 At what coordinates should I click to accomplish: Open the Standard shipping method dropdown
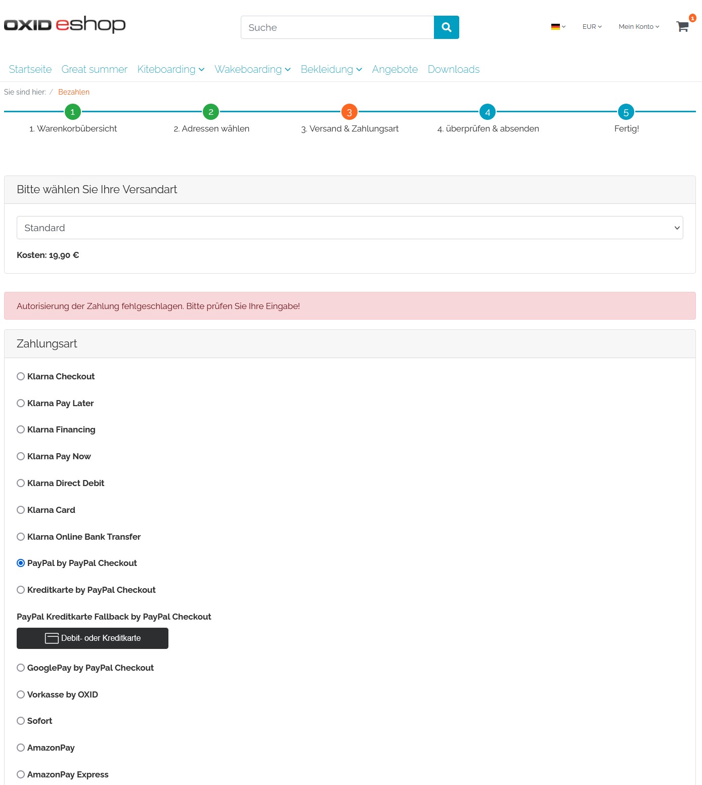(x=349, y=228)
